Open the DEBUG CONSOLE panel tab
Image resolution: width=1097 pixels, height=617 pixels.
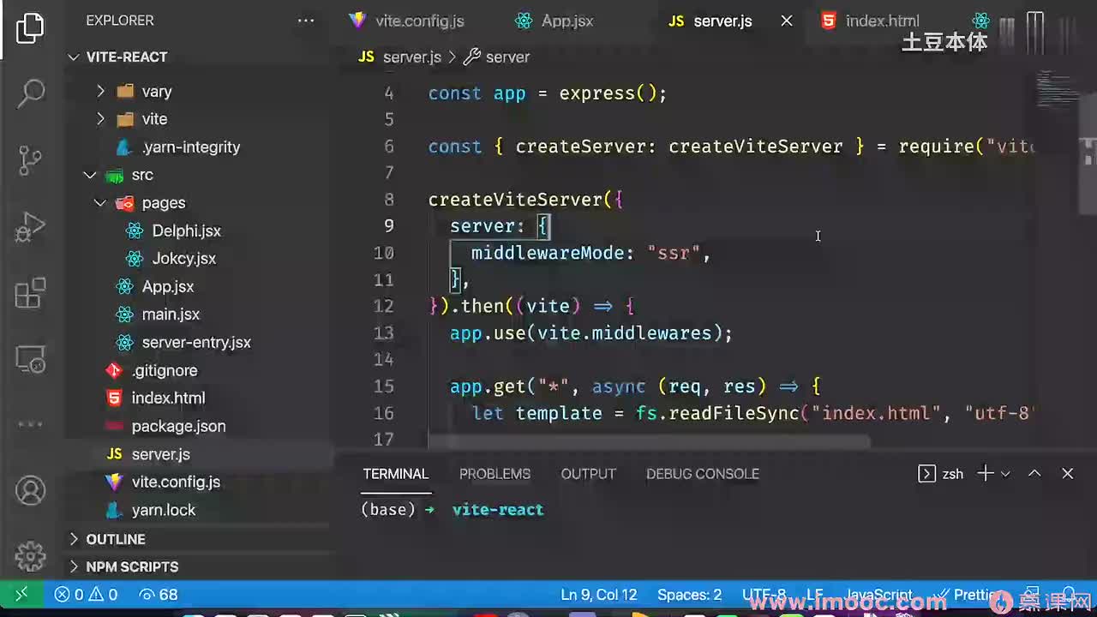(x=703, y=474)
